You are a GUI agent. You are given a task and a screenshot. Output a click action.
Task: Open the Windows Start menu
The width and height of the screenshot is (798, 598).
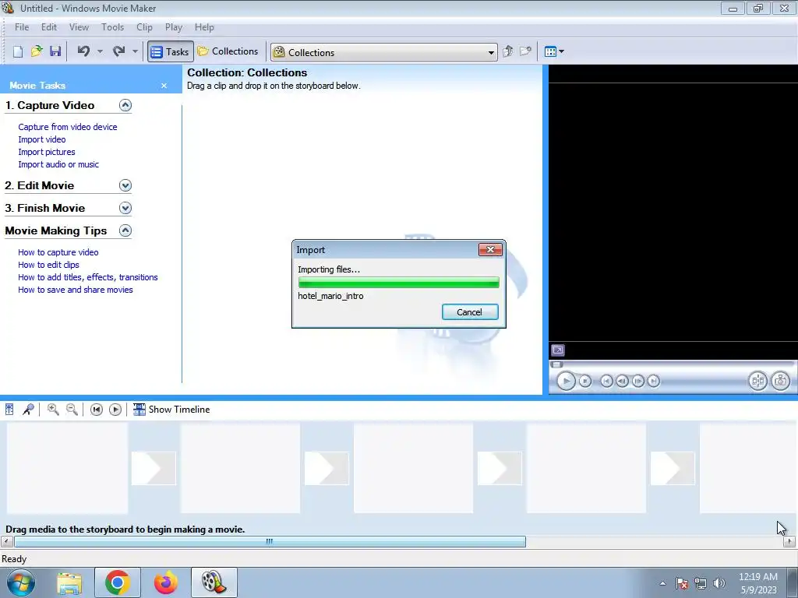[x=21, y=582]
